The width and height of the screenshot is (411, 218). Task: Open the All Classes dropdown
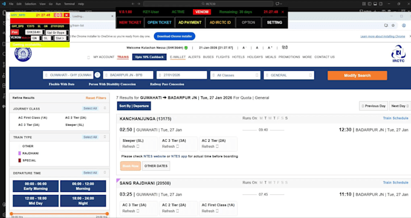(235, 75)
